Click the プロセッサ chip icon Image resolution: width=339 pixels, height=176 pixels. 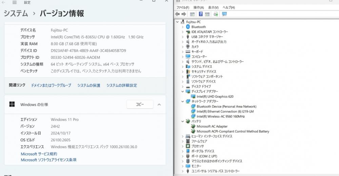pyautogui.click(x=188, y=146)
